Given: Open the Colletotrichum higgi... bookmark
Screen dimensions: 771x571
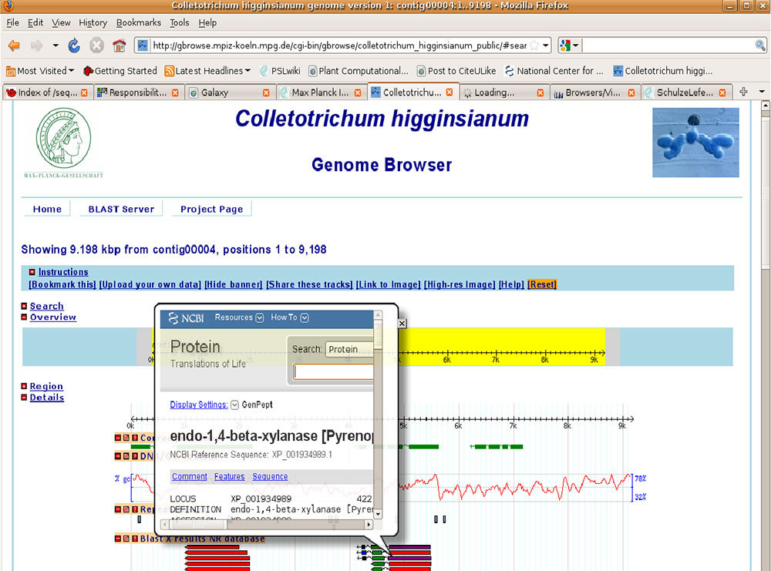Looking at the screenshot, I should coord(663,71).
